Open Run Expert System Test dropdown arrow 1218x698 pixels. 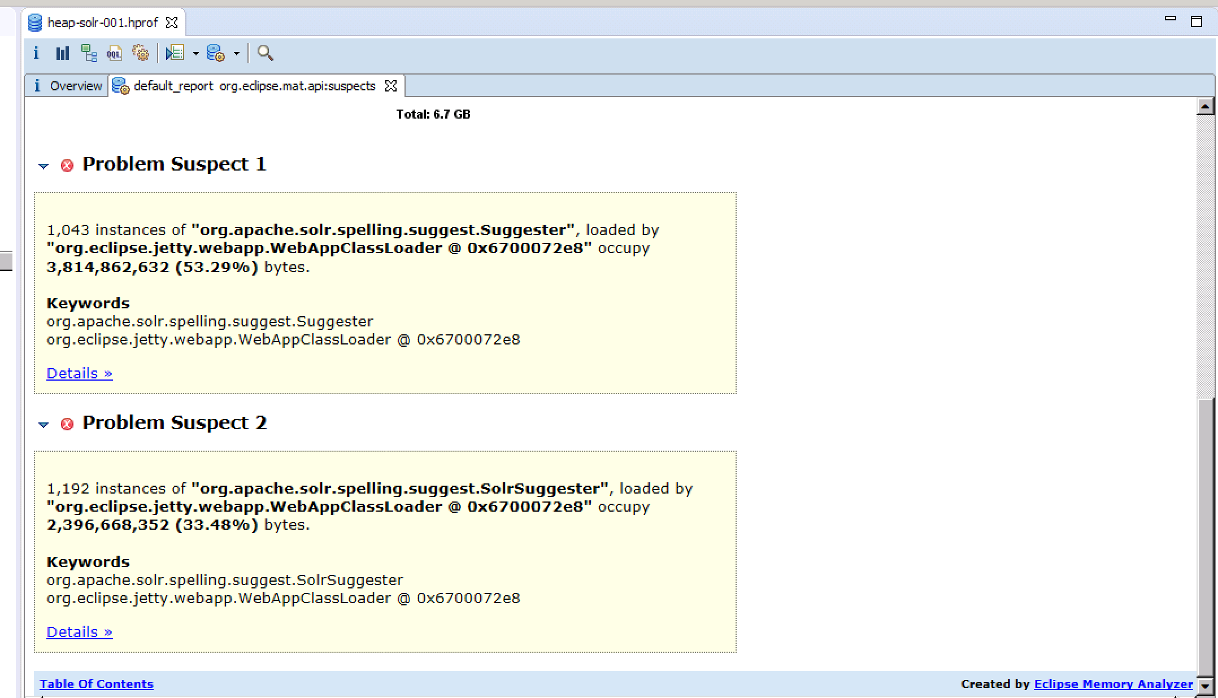coord(195,54)
